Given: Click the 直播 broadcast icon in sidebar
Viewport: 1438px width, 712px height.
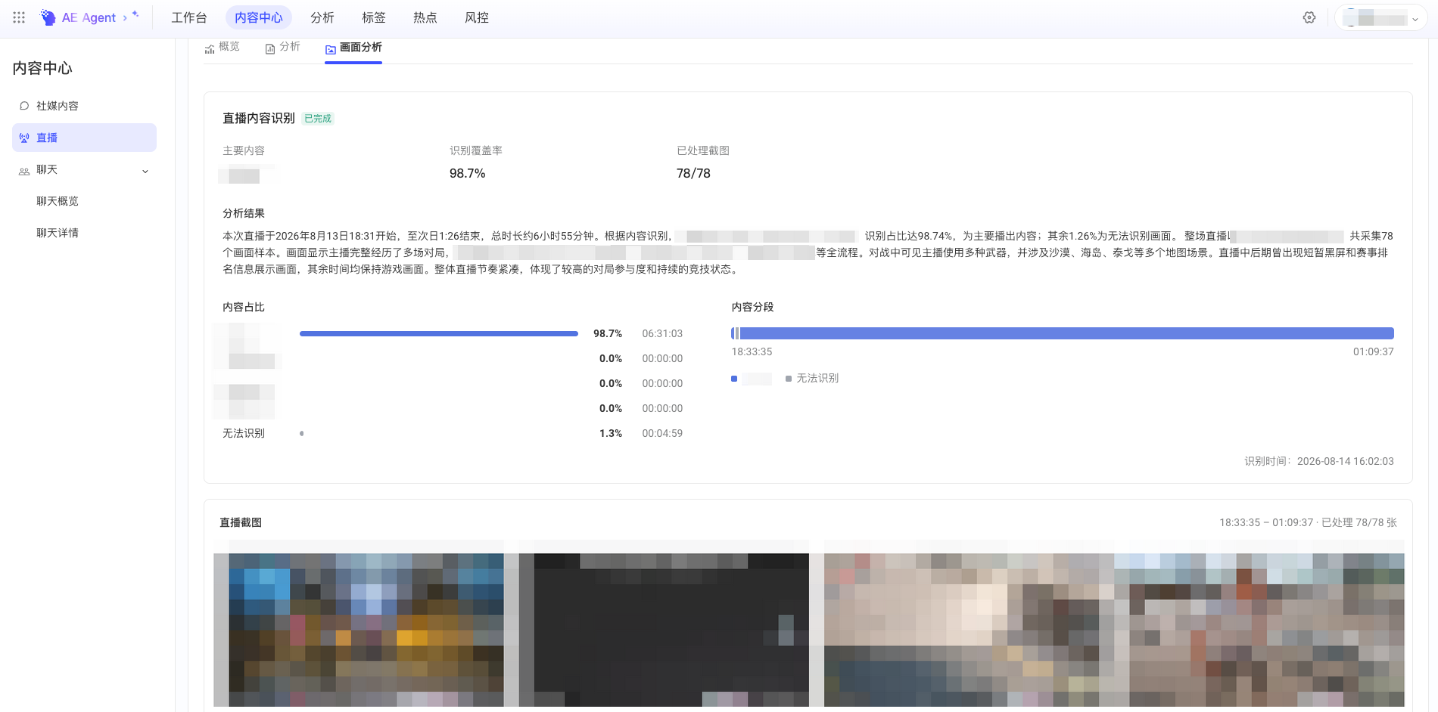Looking at the screenshot, I should click(x=24, y=138).
